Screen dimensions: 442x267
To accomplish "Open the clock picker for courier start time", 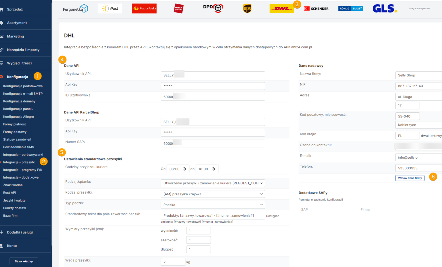I will [x=184, y=169].
